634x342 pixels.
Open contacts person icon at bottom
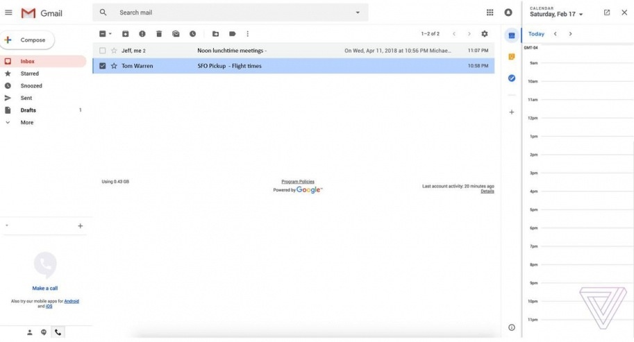30,332
